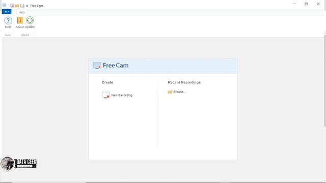Viewport: 326px width, 183px height.
Task: Close the Free Cam window
Action: (318, 4)
